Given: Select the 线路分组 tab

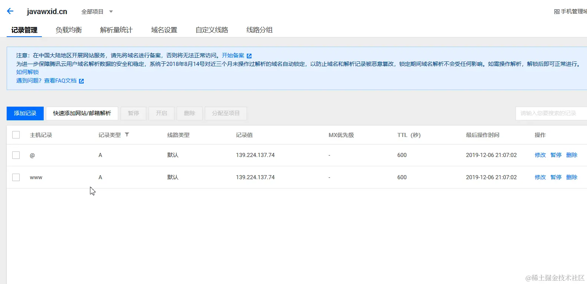Looking at the screenshot, I should [260, 30].
